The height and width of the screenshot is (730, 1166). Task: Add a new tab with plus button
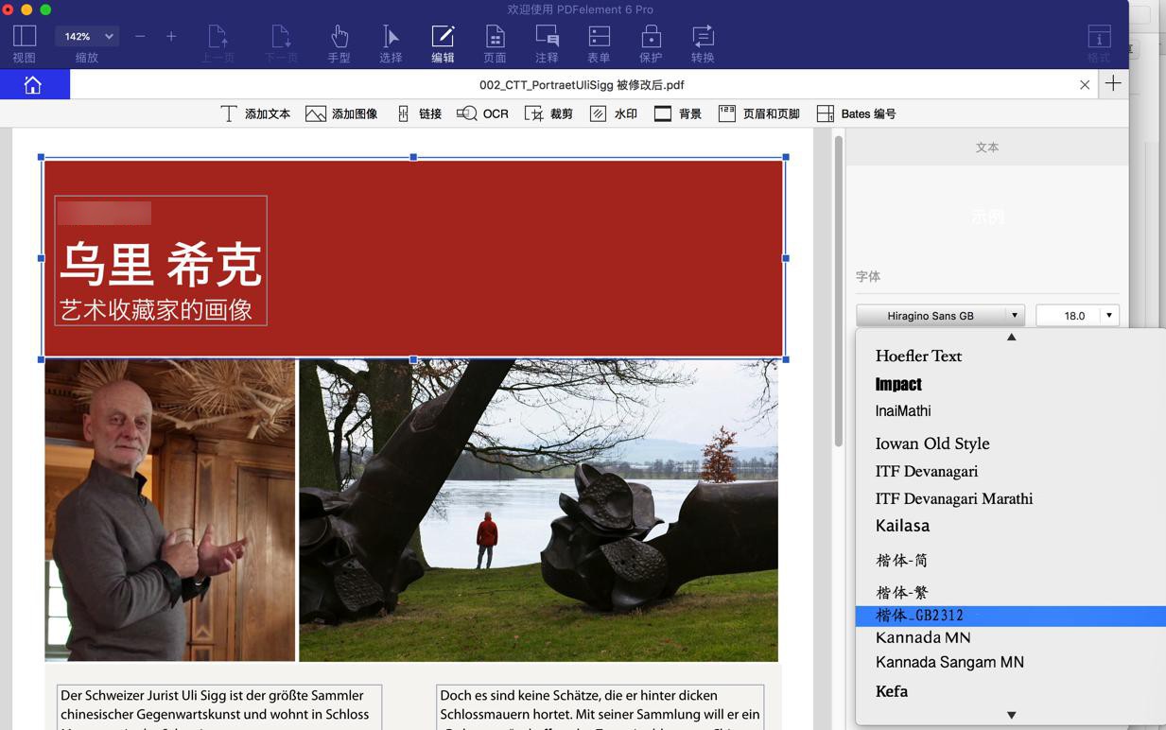[1113, 84]
